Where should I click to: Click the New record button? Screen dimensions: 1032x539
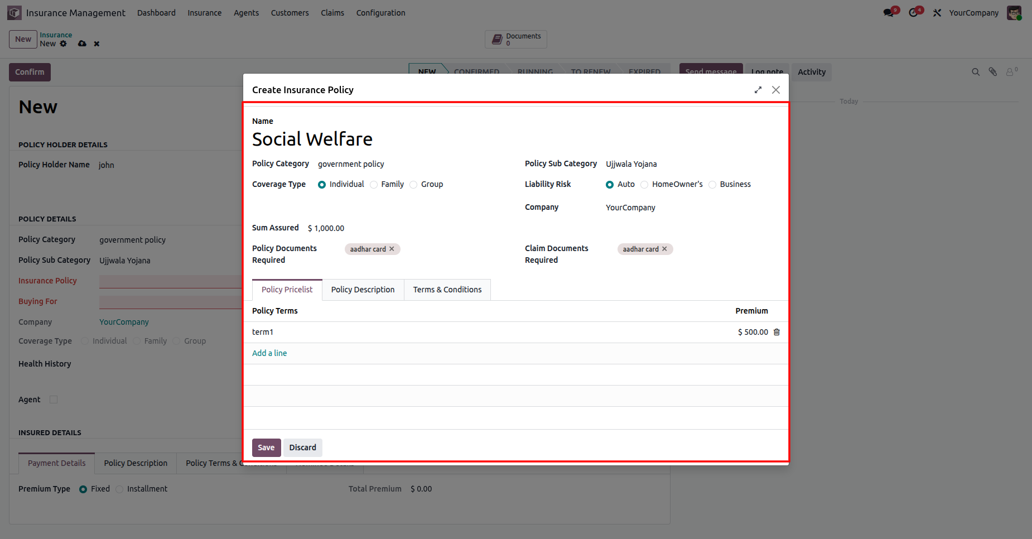tap(23, 39)
